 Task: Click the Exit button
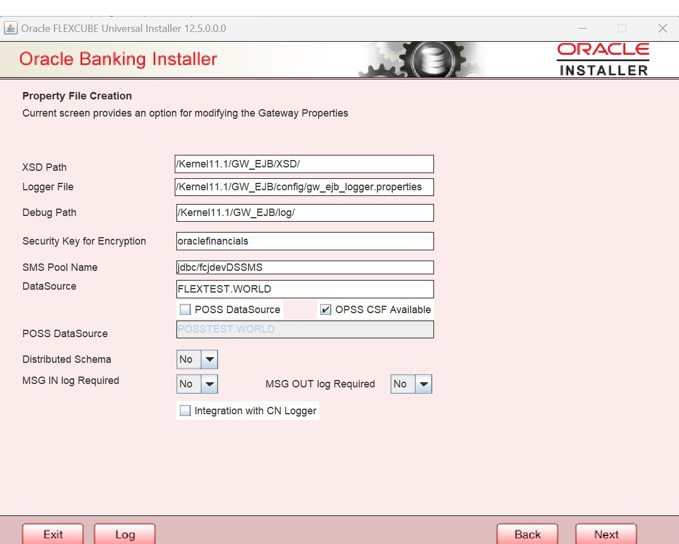coord(53,534)
